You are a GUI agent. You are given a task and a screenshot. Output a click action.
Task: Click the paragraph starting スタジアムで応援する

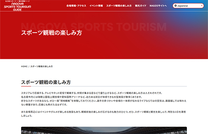104,99
